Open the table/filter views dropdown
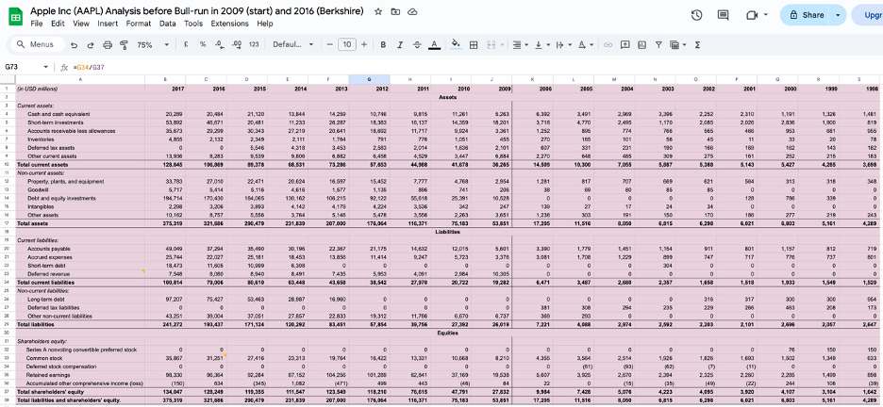The height and width of the screenshot is (407, 883). pyautogui.click(x=678, y=44)
